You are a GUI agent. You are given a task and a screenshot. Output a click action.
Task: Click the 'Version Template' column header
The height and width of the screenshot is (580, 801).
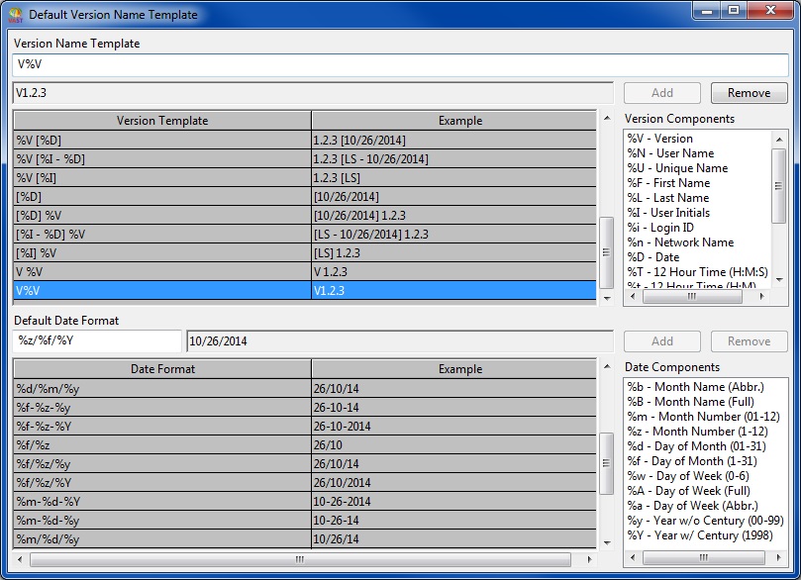pos(162,121)
